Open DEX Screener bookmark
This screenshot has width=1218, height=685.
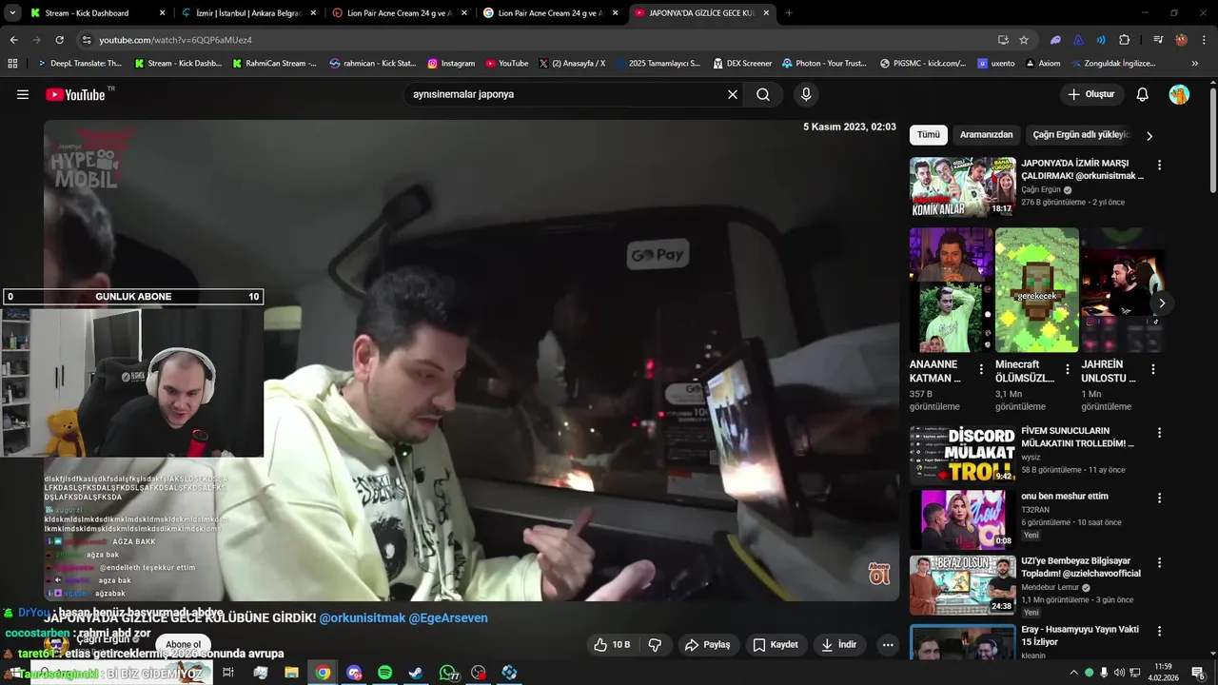[x=741, y=64]
